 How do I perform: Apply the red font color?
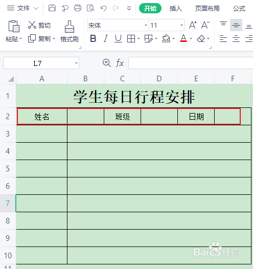[x=183, y=38]
